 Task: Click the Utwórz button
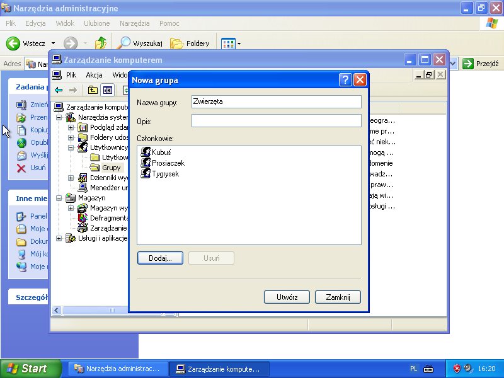coord(287,297)
